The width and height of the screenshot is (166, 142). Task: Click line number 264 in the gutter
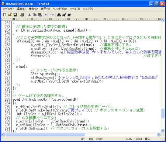click(x=7, y=30)
